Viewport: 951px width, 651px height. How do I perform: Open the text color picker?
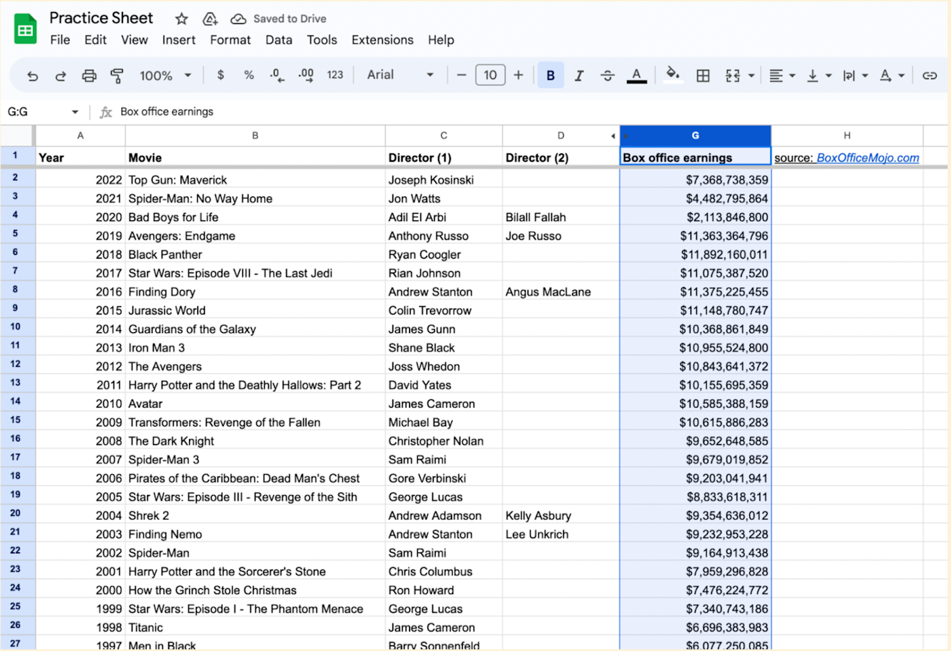(x=637, y=75)
